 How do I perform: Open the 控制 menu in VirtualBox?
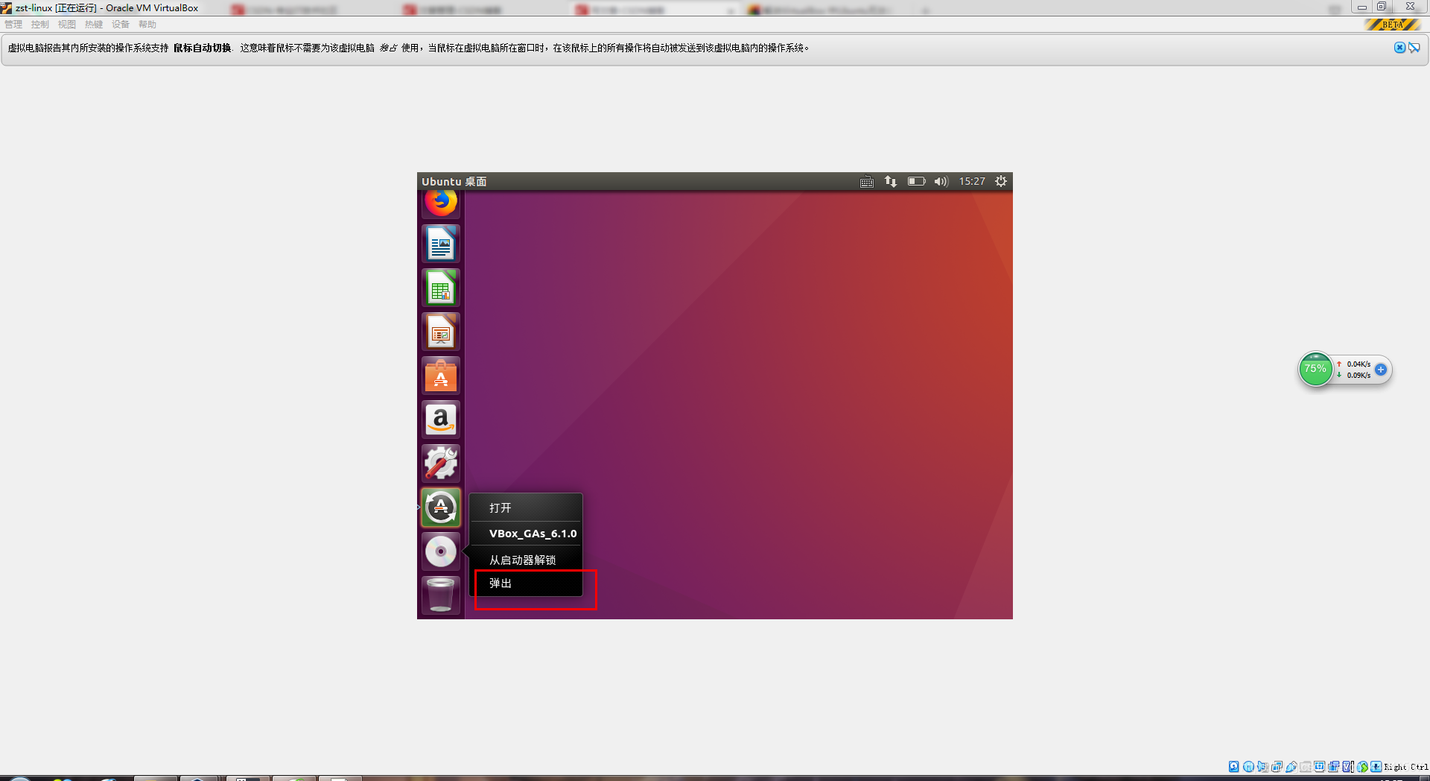[40, 25]
